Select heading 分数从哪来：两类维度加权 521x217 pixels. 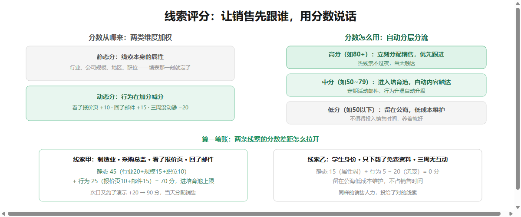130,37
